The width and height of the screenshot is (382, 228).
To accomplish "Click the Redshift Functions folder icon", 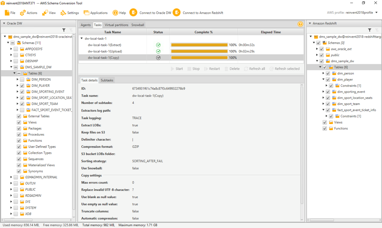I will point(331,128).
